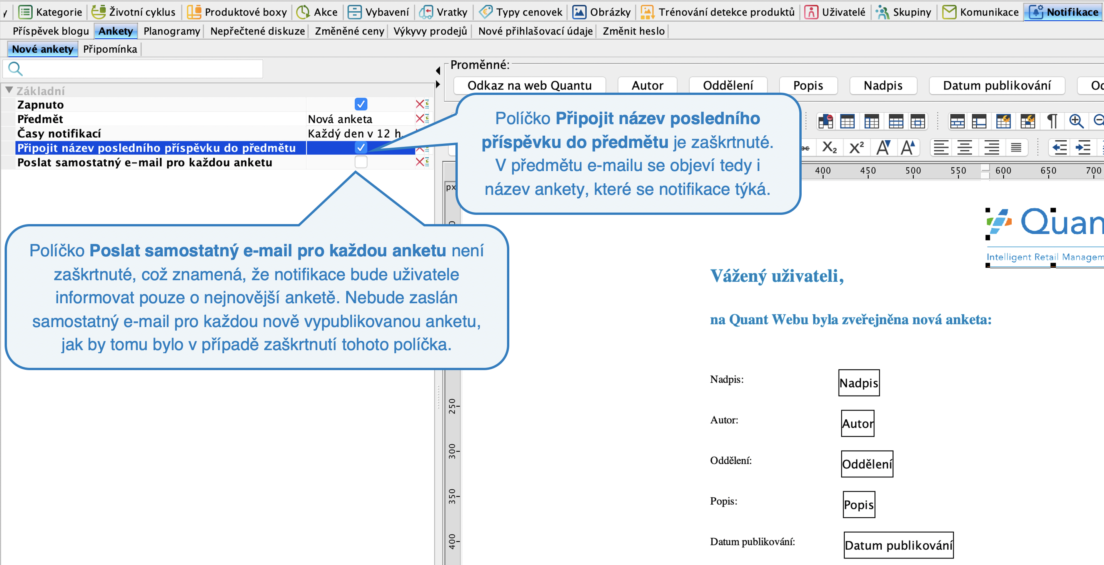Click the merge table cells icon
Image resolution: width=1104 pixels, height=565 pixels.
[x=957, y=122]
